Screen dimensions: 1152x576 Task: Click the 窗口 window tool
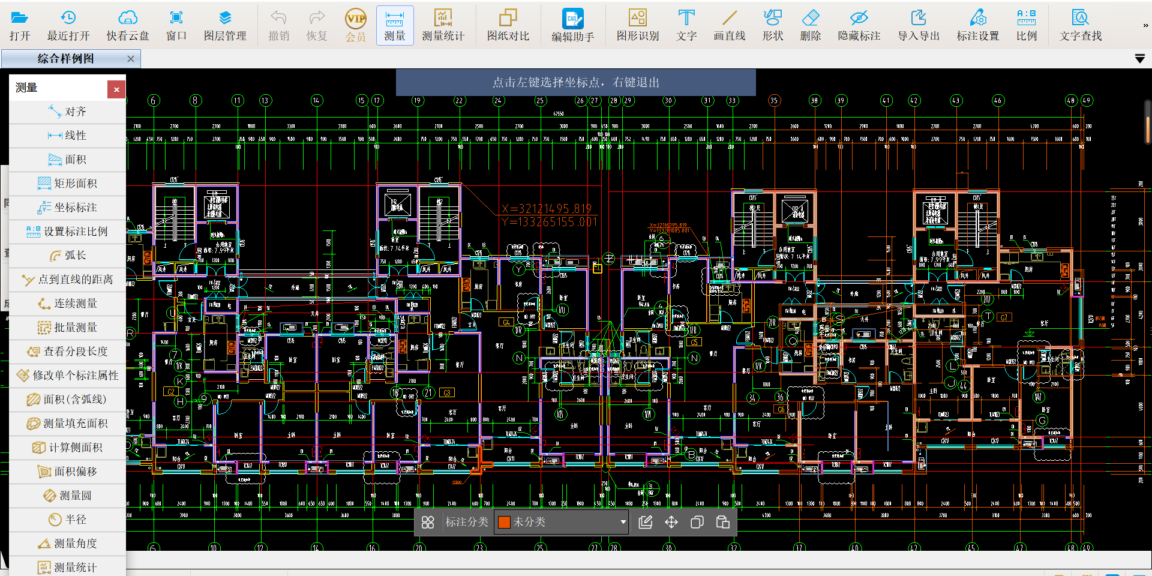coord(176,26)
